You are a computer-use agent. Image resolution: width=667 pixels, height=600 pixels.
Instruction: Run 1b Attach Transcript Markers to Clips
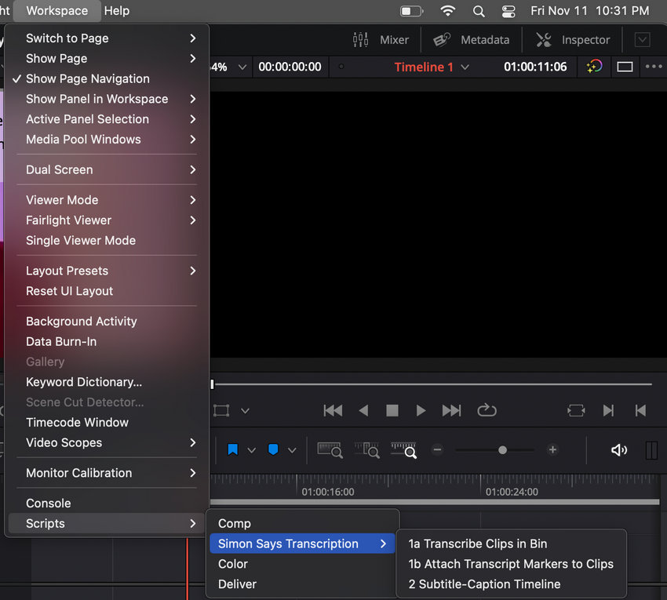[x=511, y=564]
